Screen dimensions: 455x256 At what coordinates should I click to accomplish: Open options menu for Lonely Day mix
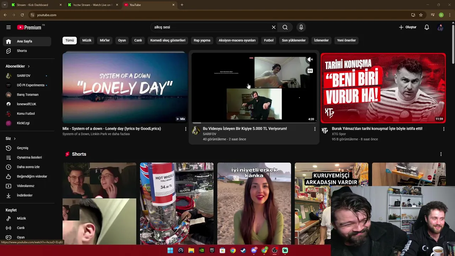tap(186, 129)
